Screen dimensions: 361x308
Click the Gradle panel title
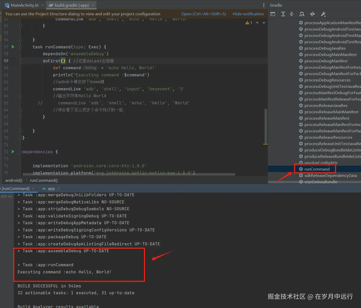[276, 5]
